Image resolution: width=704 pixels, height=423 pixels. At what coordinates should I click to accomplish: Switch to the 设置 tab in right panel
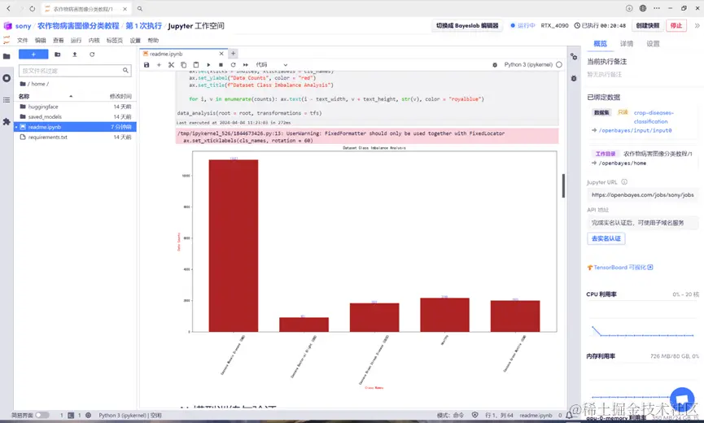point(653,43)
